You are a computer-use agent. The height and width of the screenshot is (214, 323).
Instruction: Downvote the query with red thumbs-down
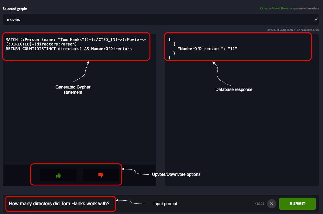click(101, 175)
